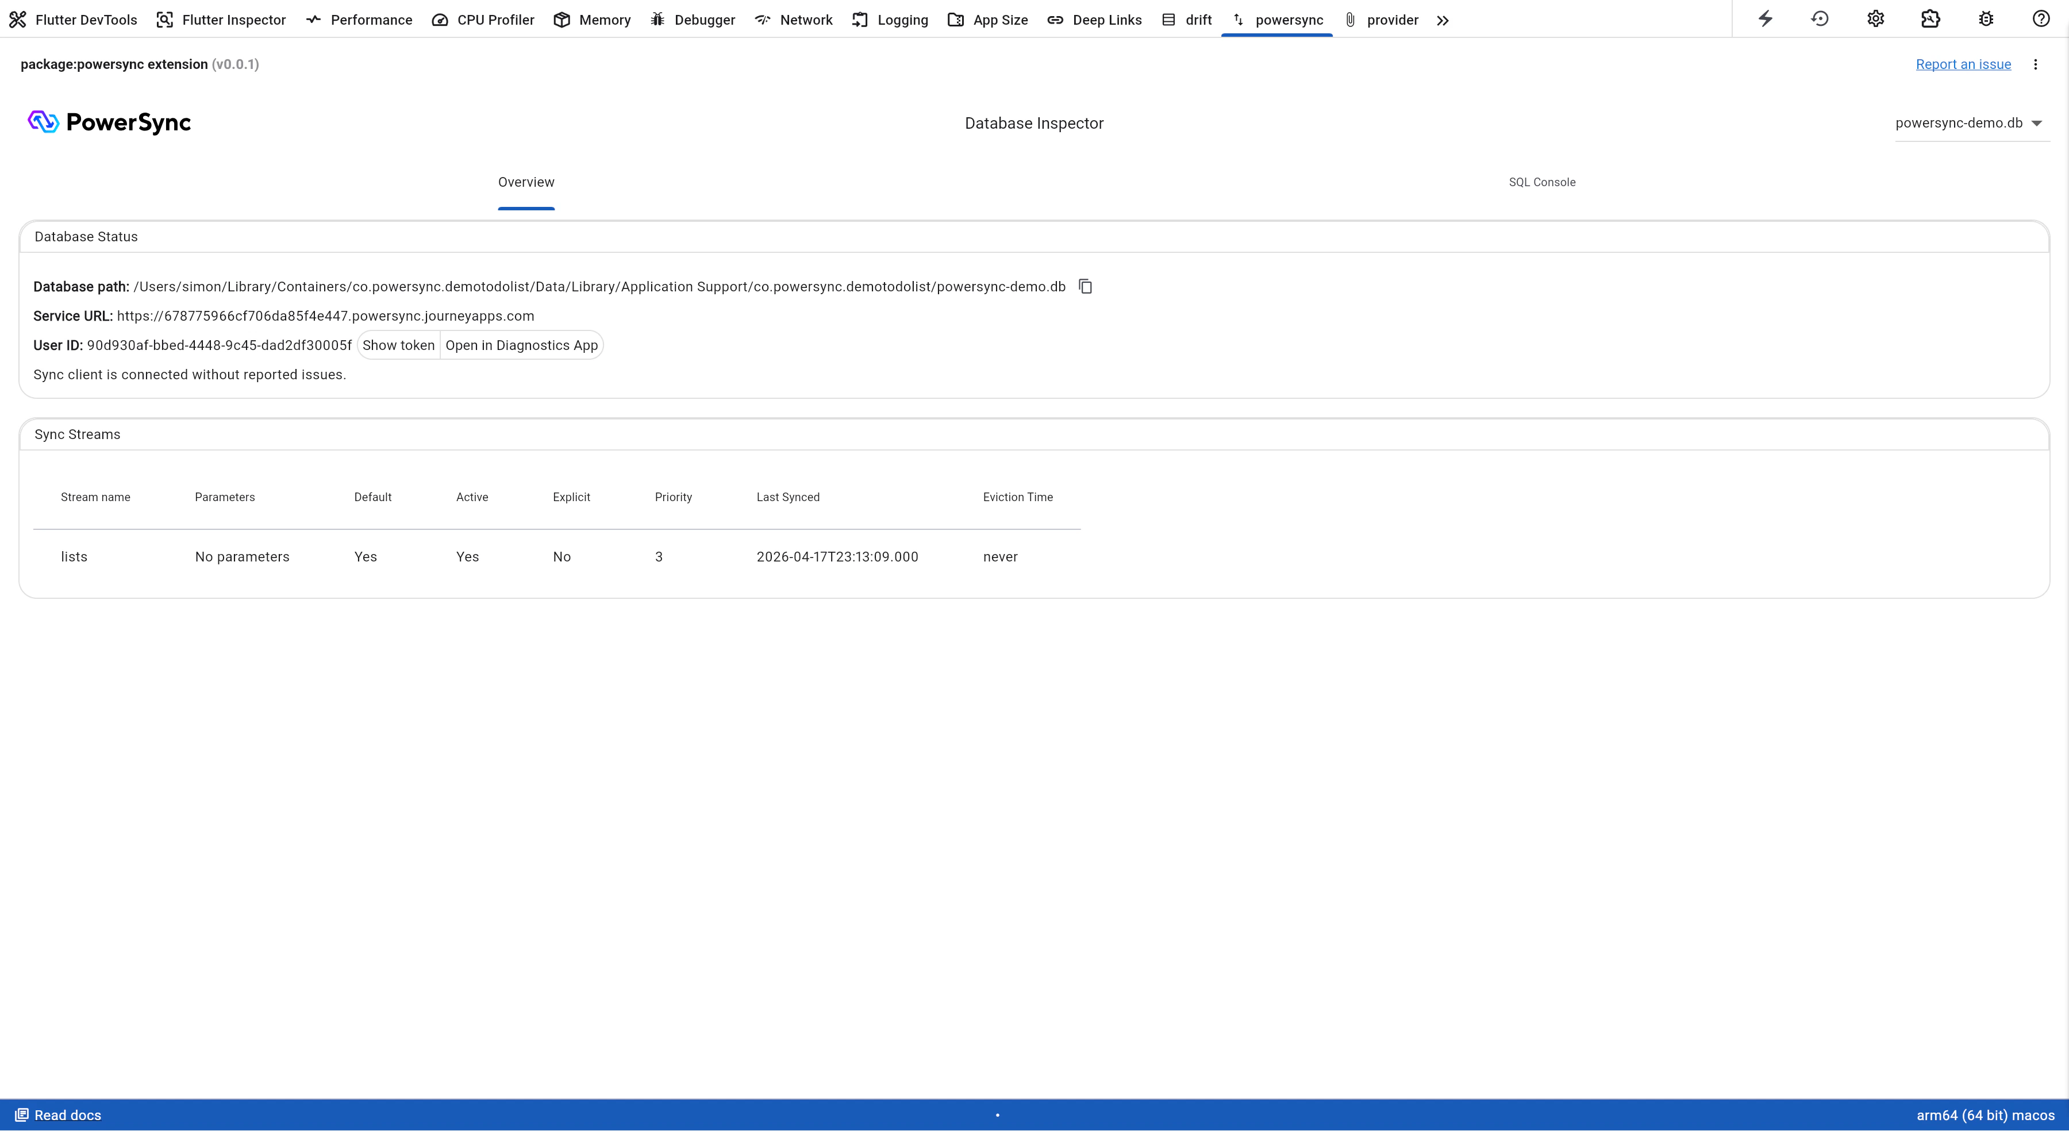The height and width of the screenshot is (1131, 2069).
Task: Click the Show token button
Action: tap(398, 345)
